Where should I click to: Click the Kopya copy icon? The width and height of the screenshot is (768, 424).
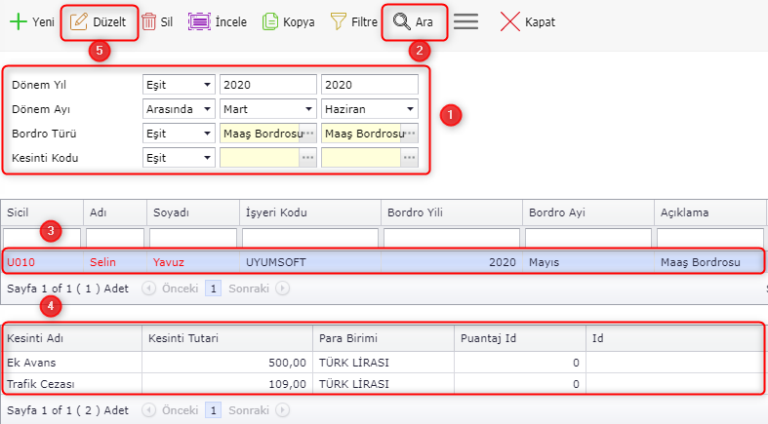click(x=271, y=21)
